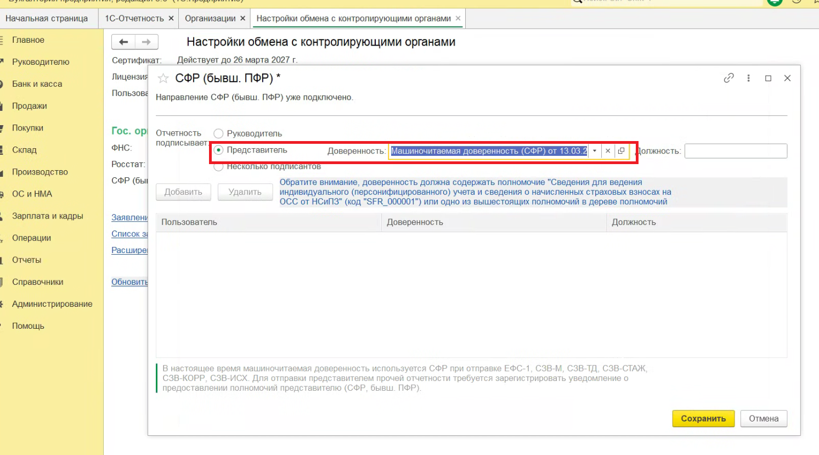Open the Главное section
Image resolution: width=819 pixels, height=455 pixels.
[x=28, y=40]
